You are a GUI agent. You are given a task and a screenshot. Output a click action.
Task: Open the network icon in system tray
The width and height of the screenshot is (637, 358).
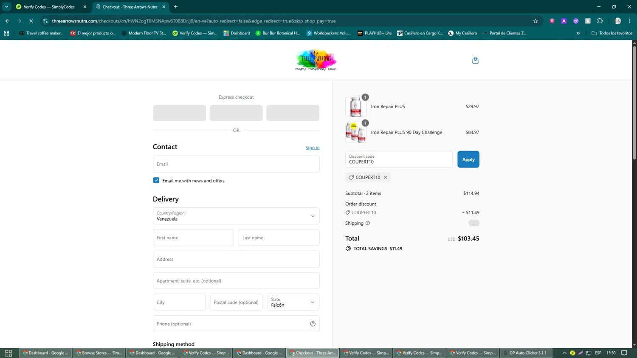coord(589,353)
